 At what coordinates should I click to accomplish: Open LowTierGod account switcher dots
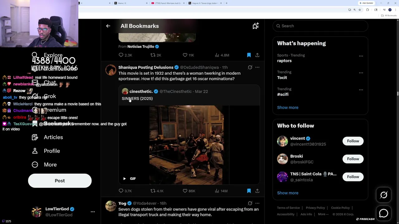(x=93, y=212)
